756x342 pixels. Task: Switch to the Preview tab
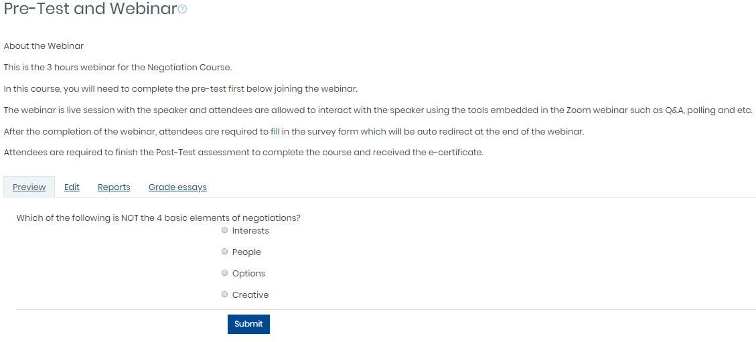point(29,187)
